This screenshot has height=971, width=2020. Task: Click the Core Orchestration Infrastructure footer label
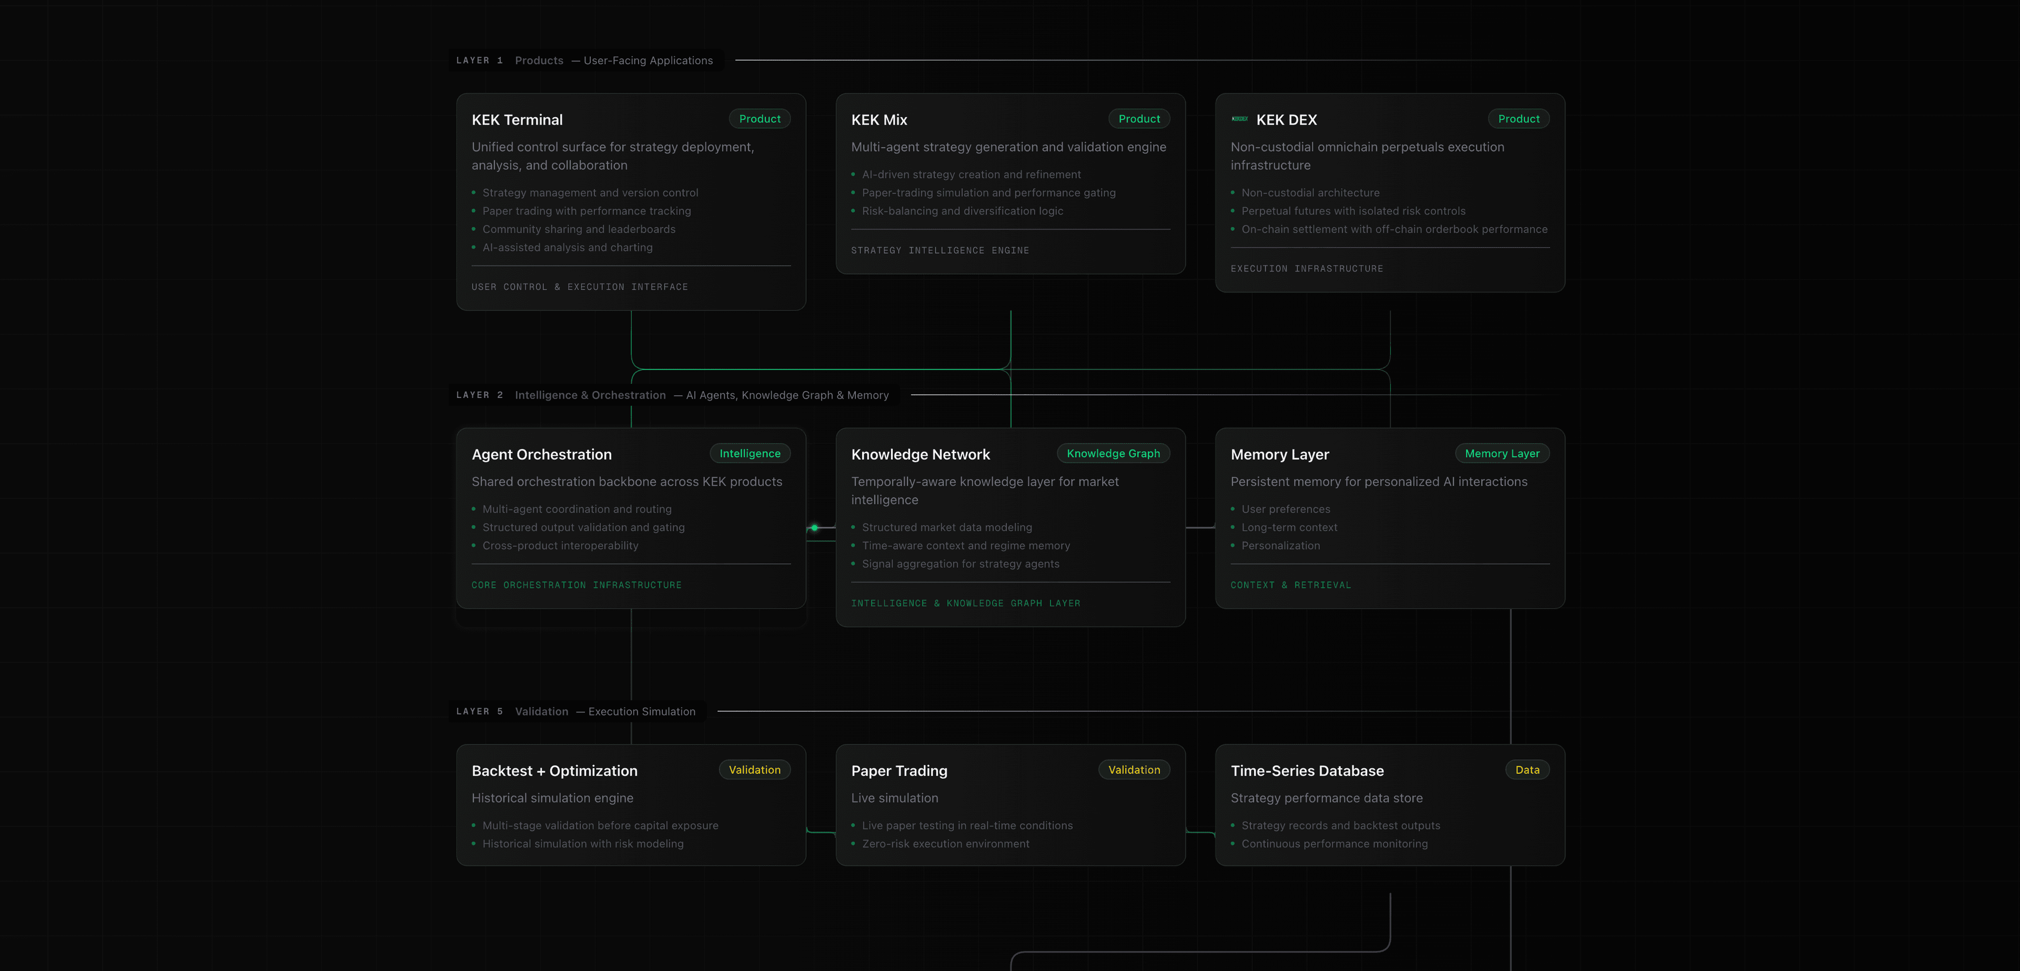(x=577, y=586)
